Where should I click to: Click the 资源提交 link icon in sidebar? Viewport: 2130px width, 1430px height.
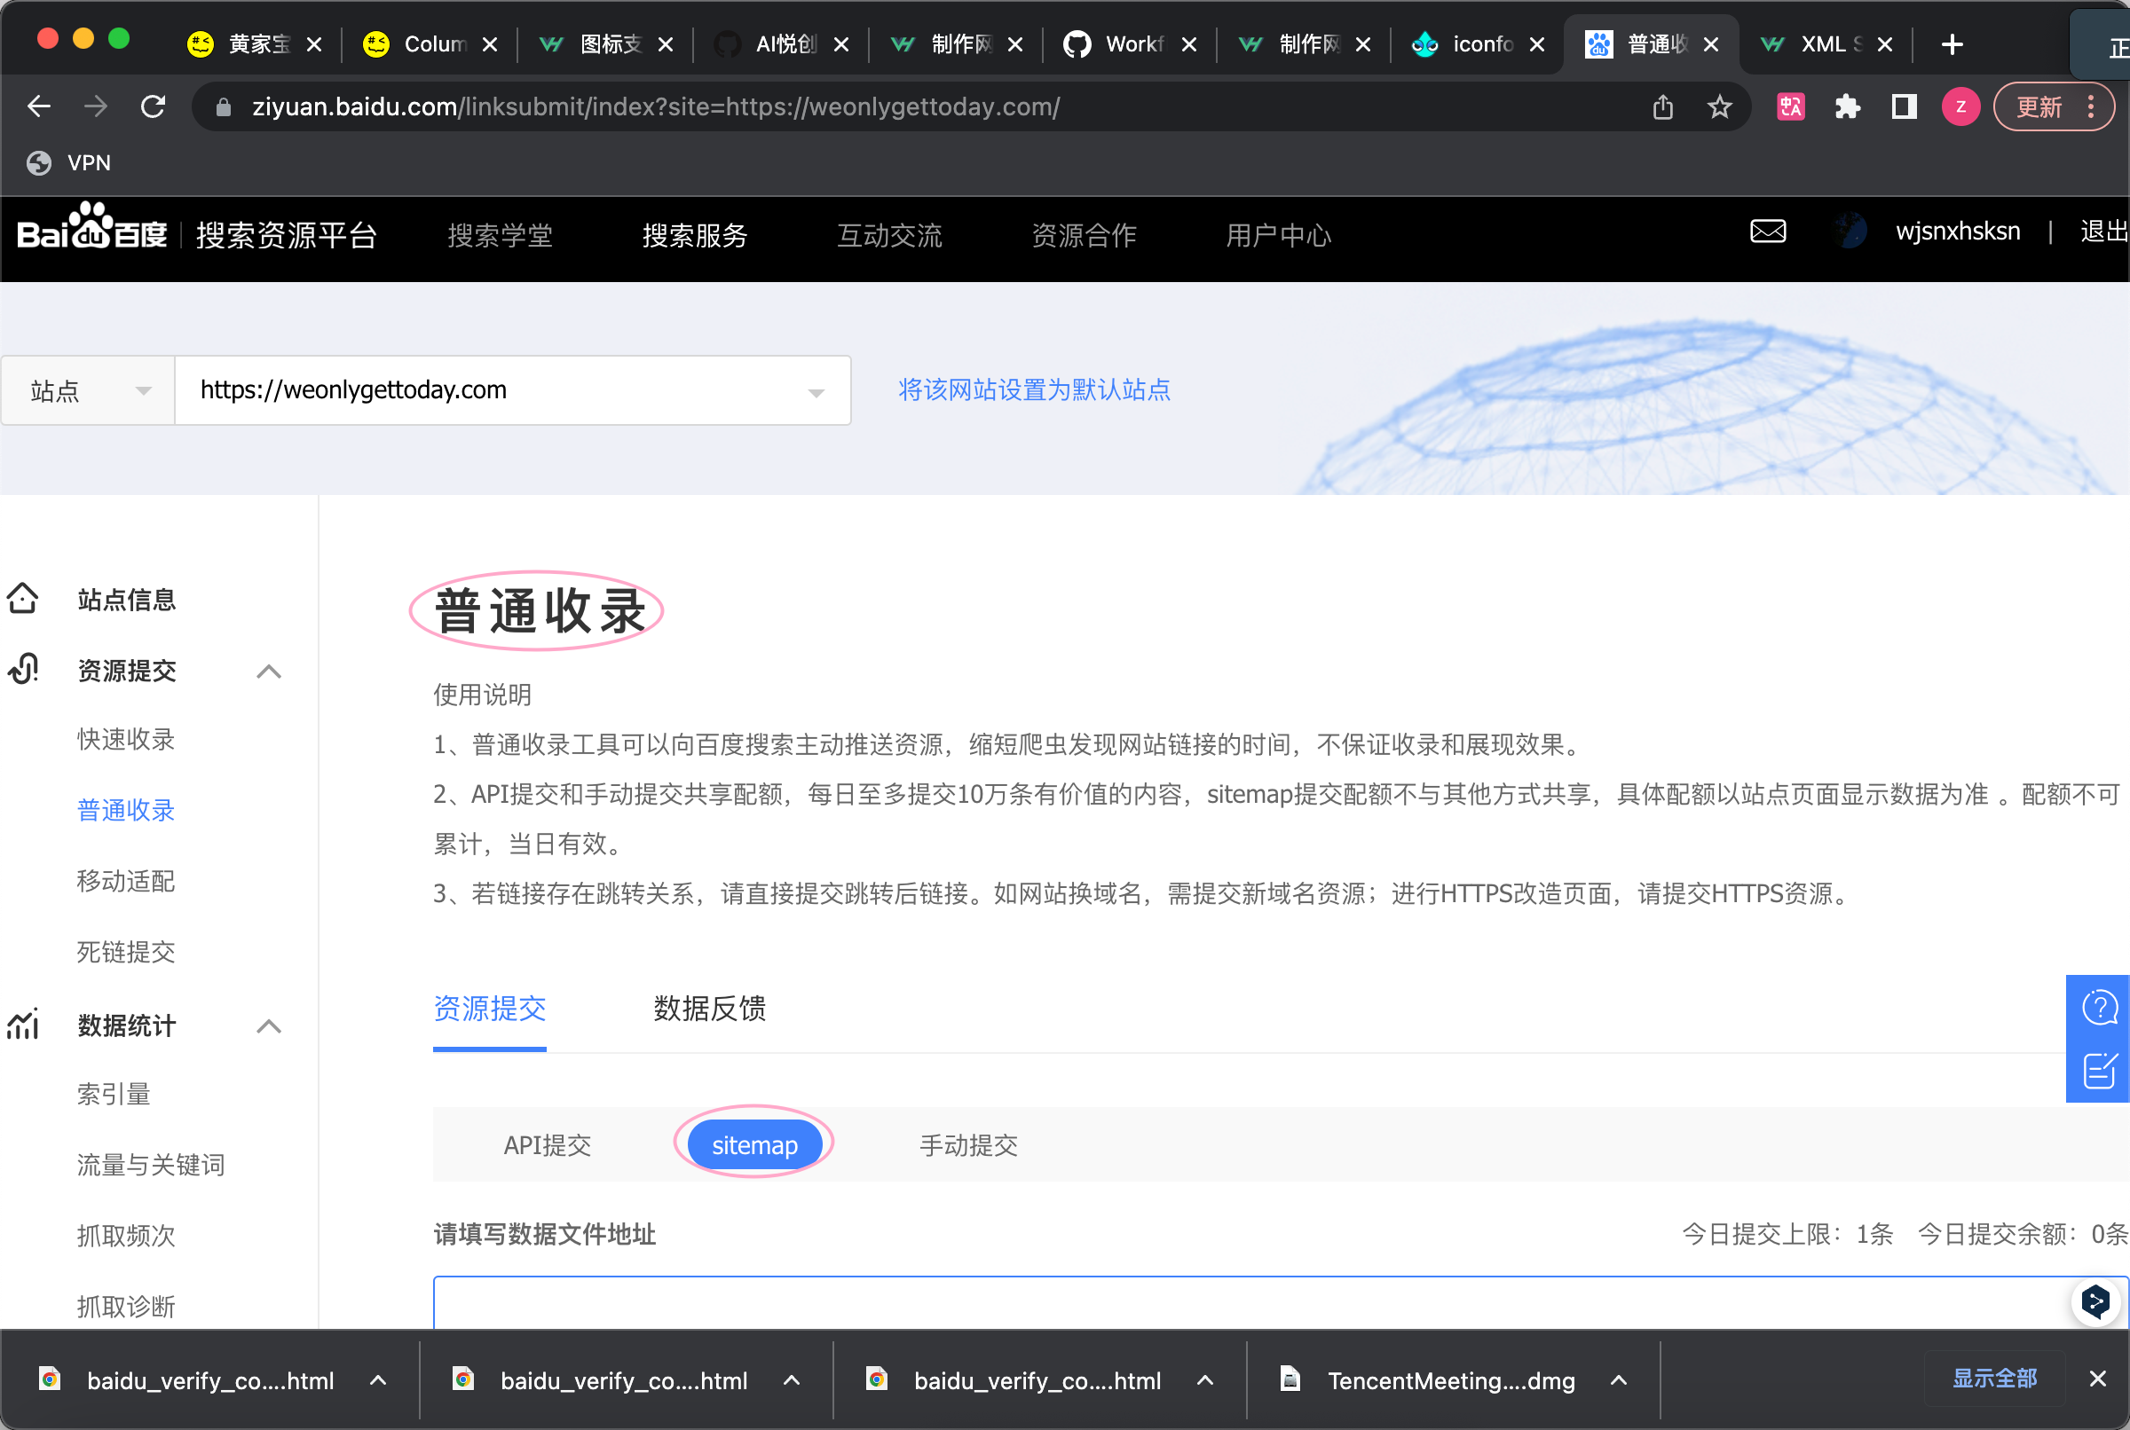[23, 670]
